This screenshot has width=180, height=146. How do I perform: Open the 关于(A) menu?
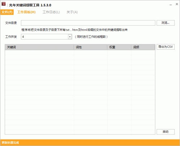click(x=72, y=12)
